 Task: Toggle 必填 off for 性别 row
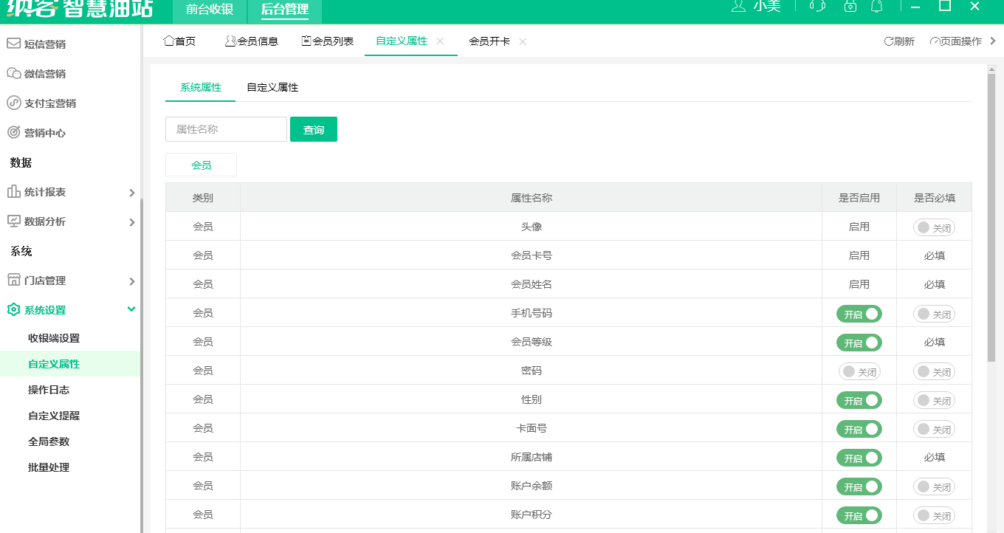tap(934, 399)
